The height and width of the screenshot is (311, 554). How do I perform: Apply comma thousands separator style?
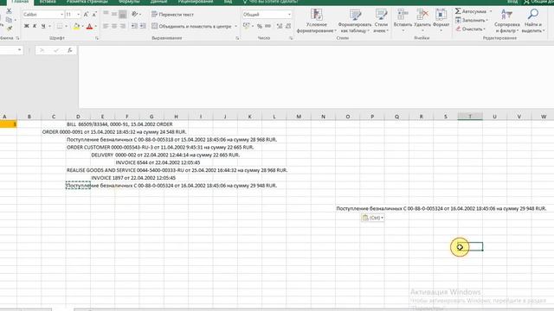[268, 26]
